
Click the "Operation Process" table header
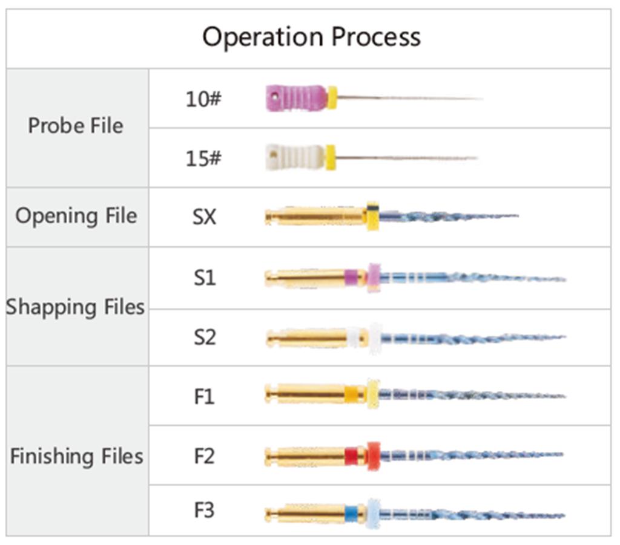point(311,38)
